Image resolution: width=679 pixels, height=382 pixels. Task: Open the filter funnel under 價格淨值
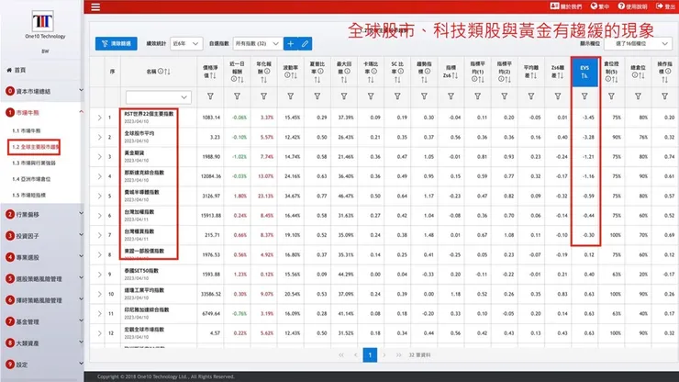[x=210, y=96]
